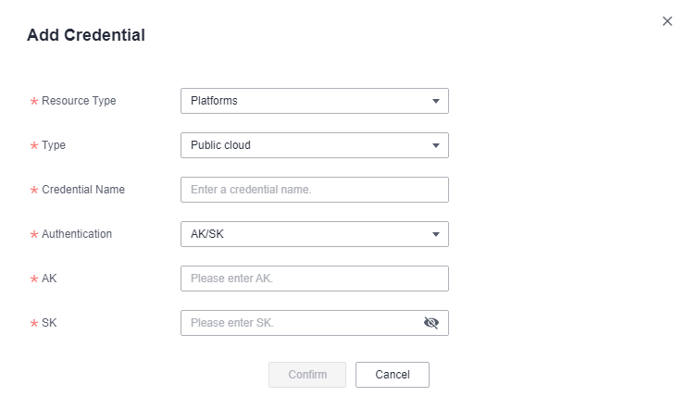Screen dimensions: 686x409
Task: Focus the 'Please enter SK' field
Action: click(301, 323)
